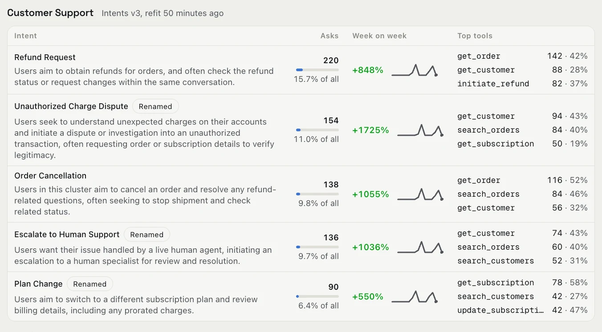Click the 42 · 47% tool stat
Image resolution: width=602 pixels, height=332 pixels.
[570, 310]
